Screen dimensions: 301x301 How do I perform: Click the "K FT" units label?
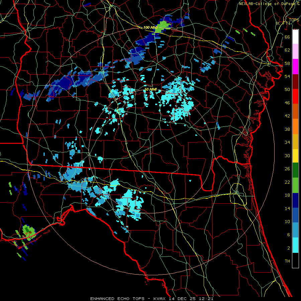click(283, 23)
